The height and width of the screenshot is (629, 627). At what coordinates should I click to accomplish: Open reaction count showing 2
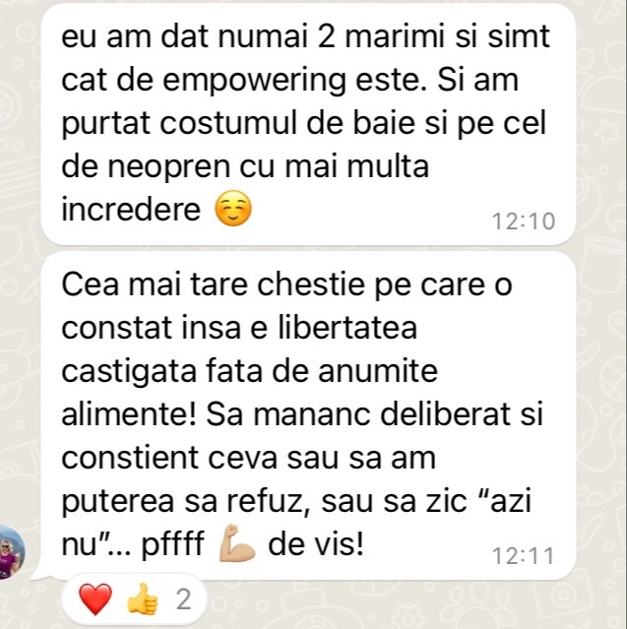pyautogui.click(x=183, y=599)
